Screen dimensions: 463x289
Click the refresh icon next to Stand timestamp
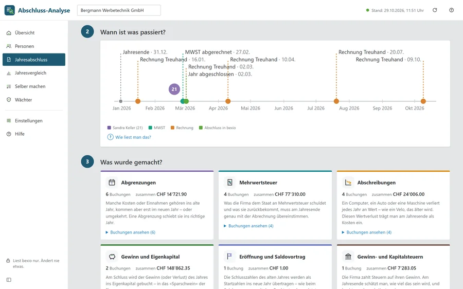[x=435, y=10]
